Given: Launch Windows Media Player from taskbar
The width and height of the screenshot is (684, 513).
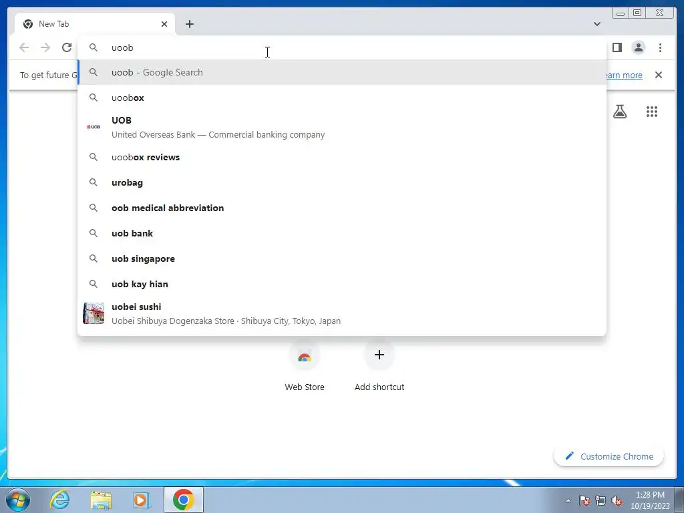Looking at the screenshot, I should 142,500.
